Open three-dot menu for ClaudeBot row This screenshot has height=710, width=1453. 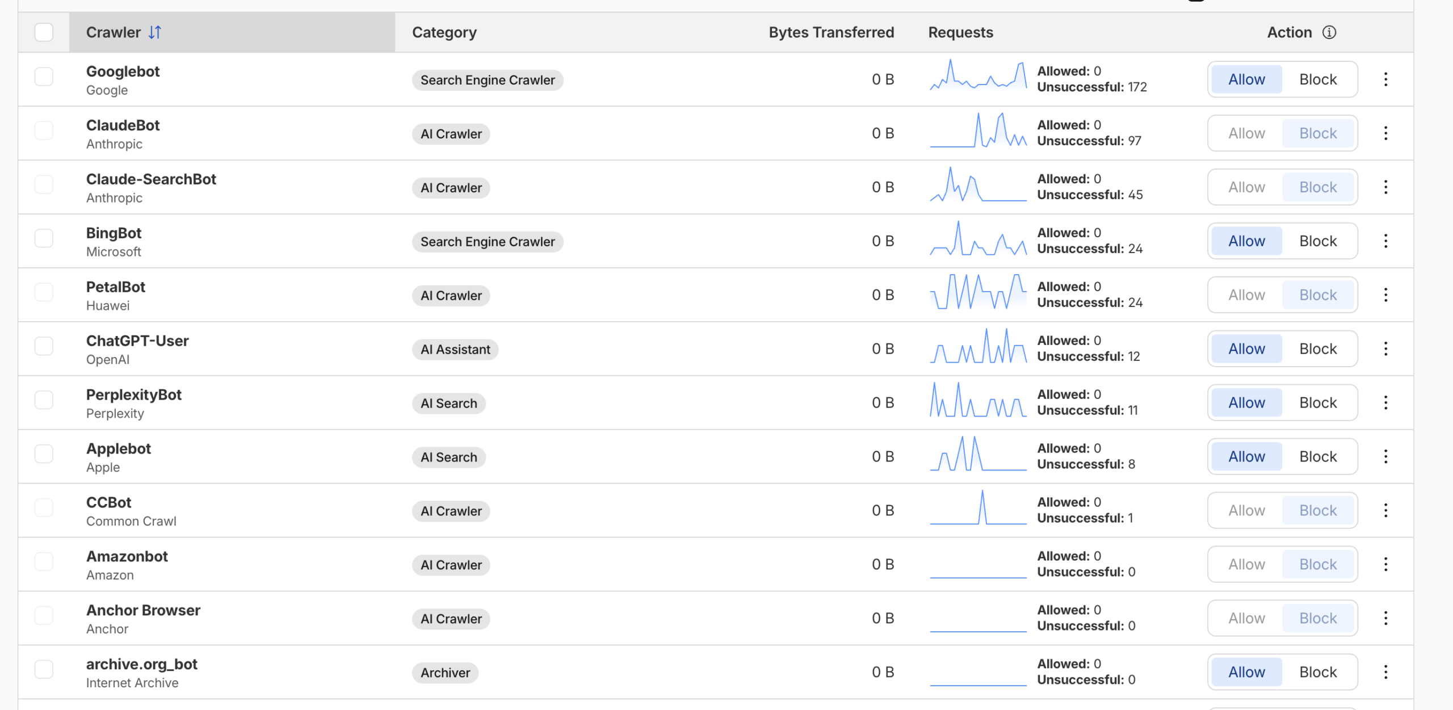[x=1385, y=133]
